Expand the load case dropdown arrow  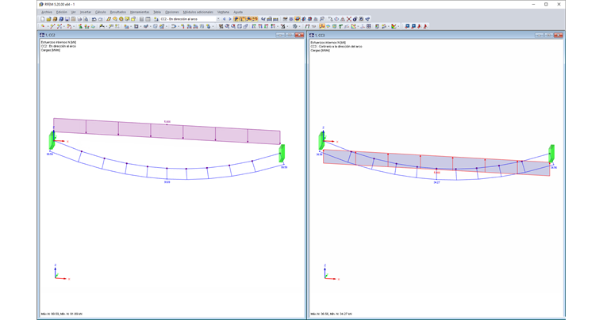[x=218, y=19]
